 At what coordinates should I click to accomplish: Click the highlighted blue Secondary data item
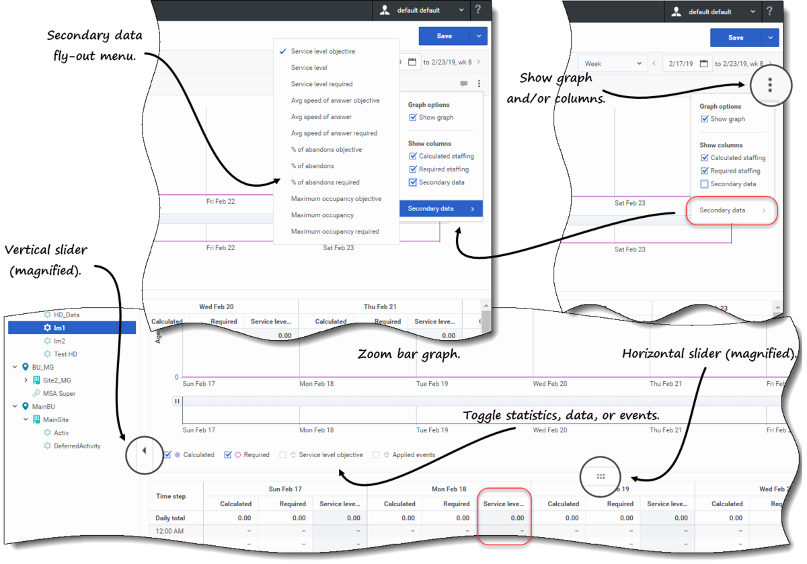[440, 209]
